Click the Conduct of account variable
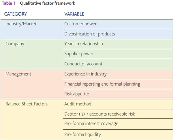The height and width of the screenshot is (140, 173). coord(83,64)
